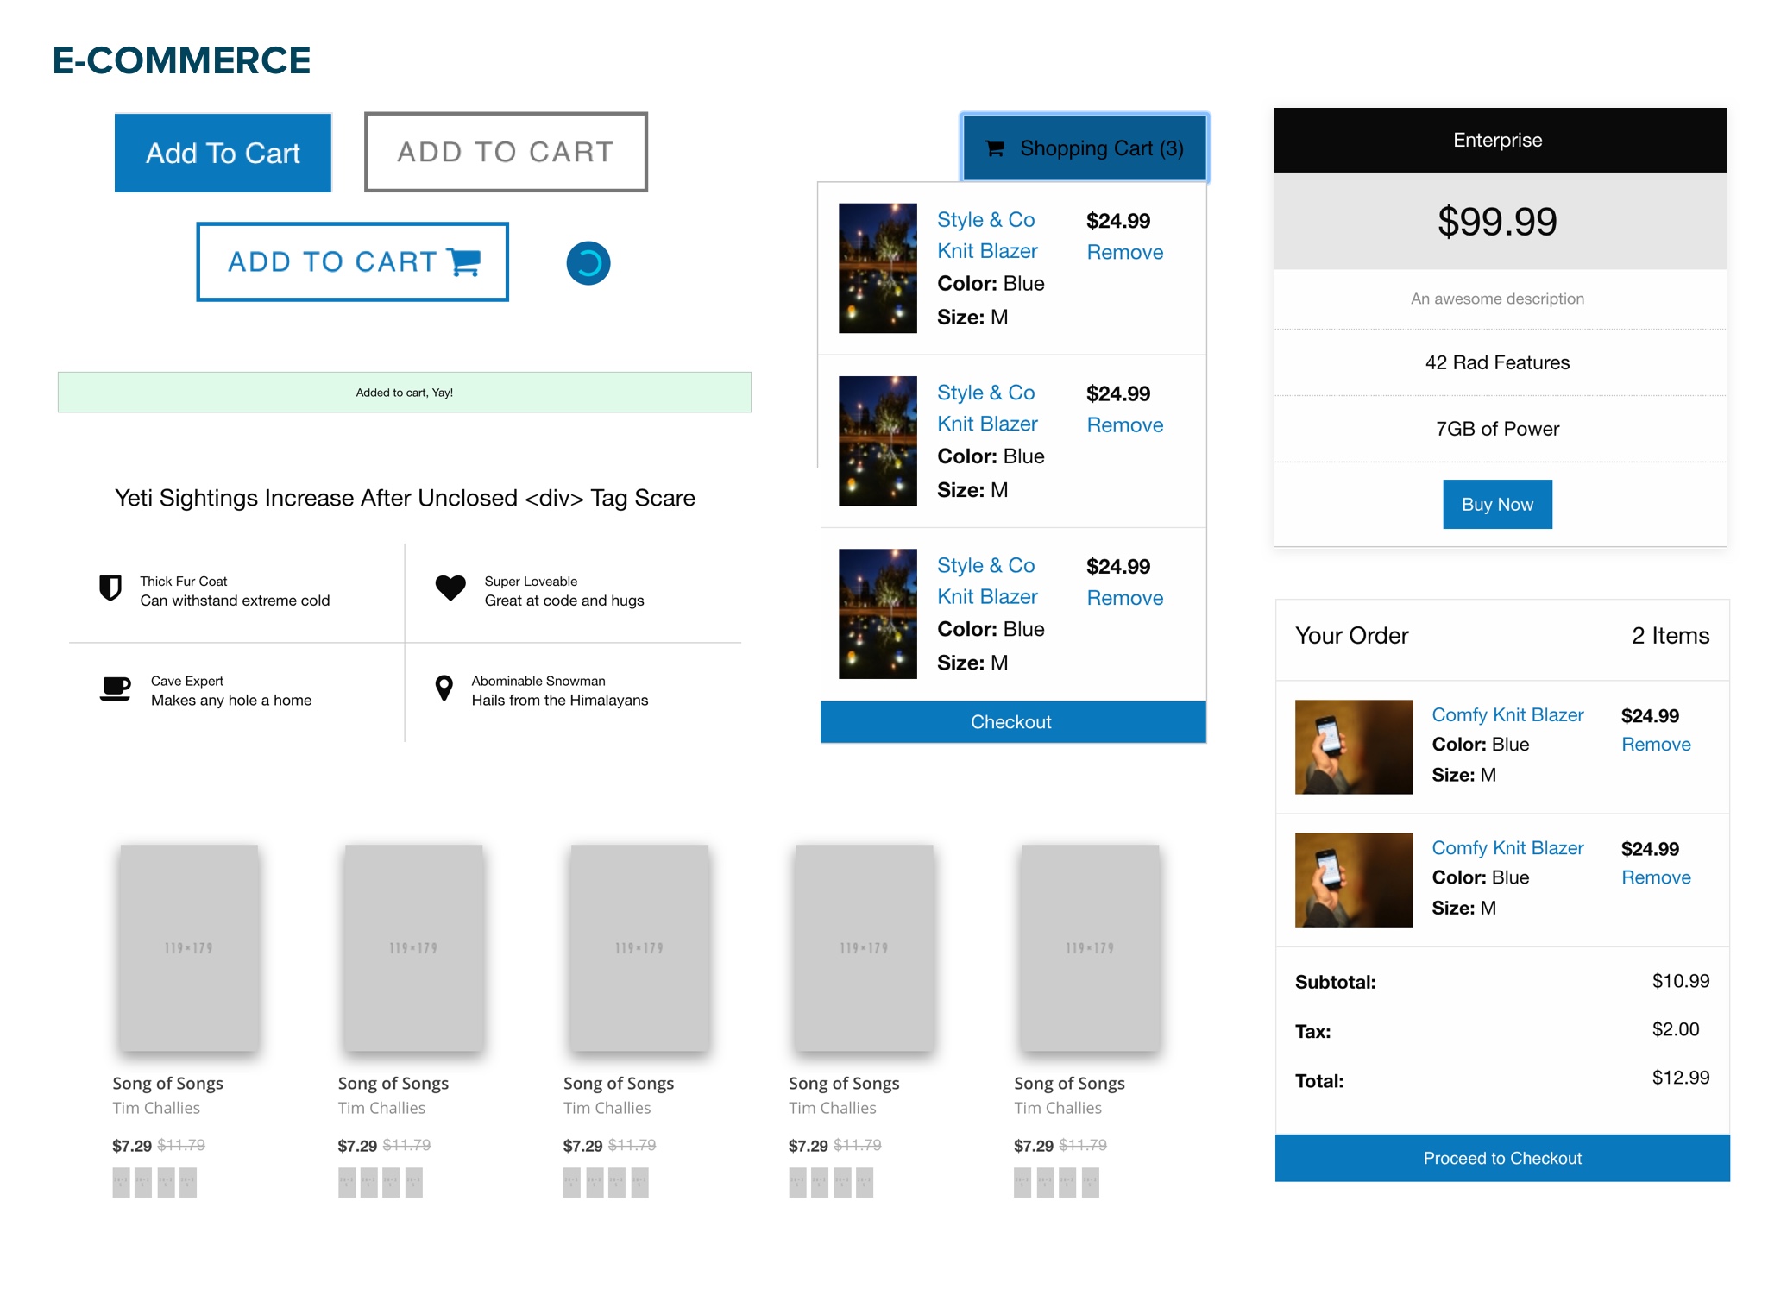Click the coffee cup icon beside Cave Expert

point(116,689)
